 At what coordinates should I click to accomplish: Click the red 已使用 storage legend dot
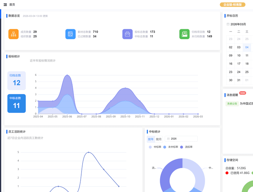coord(227,173)
